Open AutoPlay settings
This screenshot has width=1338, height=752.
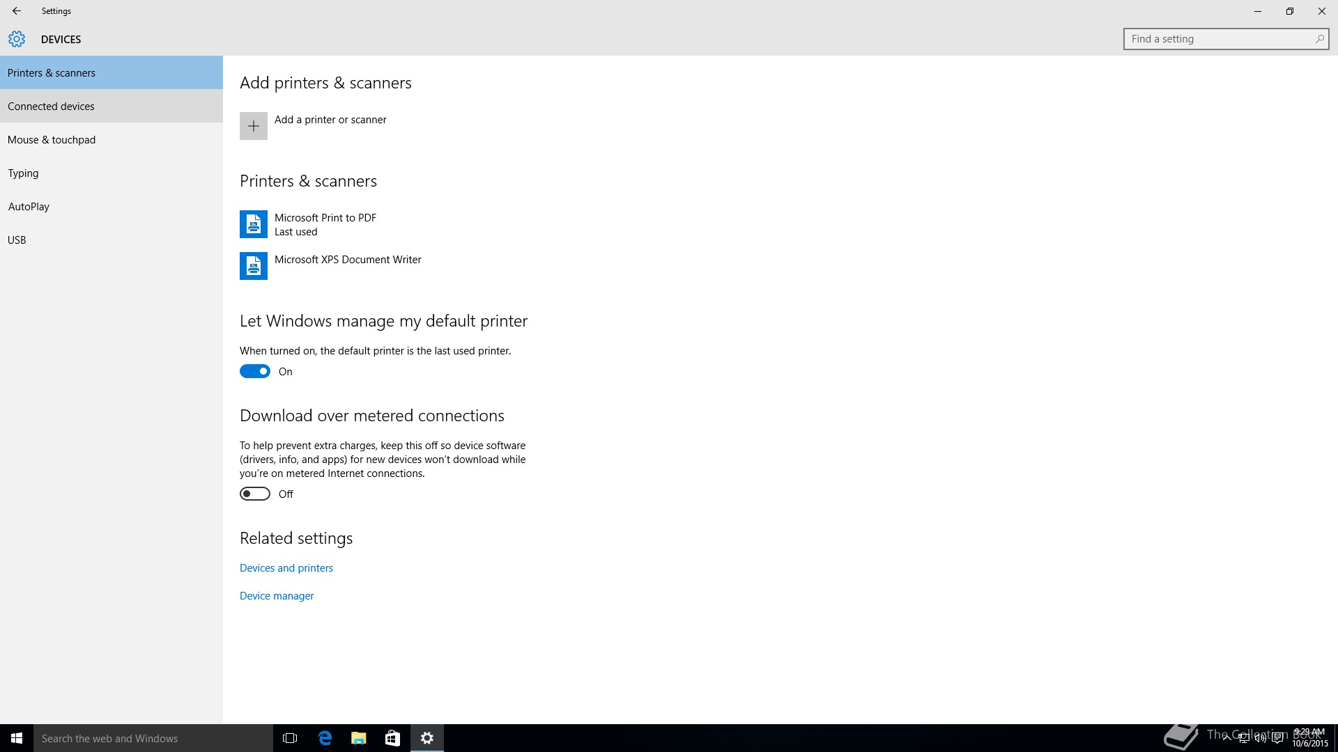tap(111, 206)
